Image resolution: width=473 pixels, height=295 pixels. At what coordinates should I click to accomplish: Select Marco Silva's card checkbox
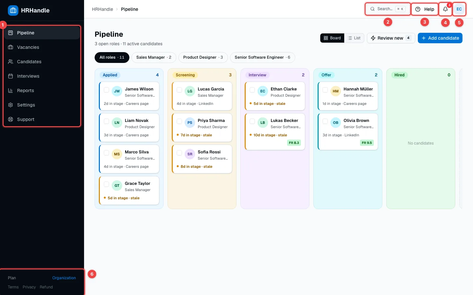[106, 153]
